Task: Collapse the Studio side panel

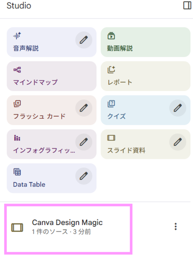Action: point(187,6)
